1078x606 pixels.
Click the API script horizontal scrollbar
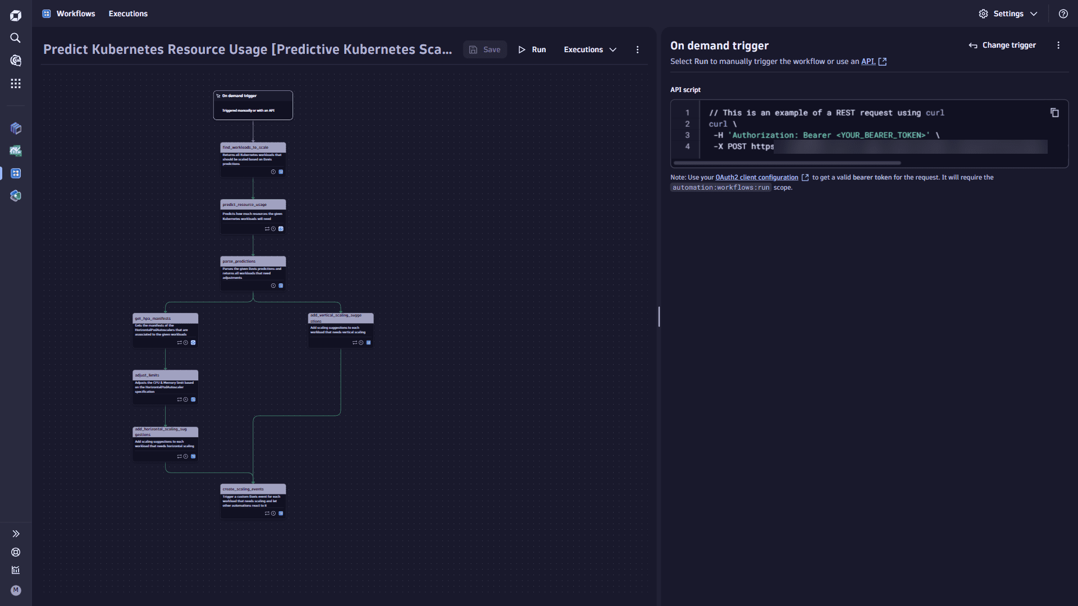[x=787, y=163]
